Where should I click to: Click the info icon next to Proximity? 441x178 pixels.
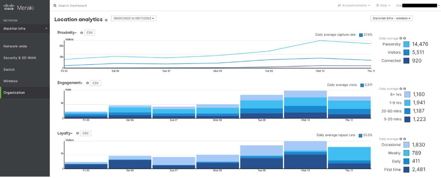click(82, 33)
